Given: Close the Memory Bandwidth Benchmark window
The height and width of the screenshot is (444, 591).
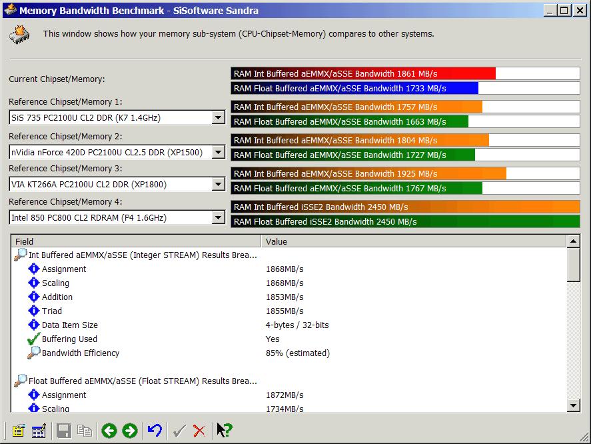Looking at the screenshot, I should (580, 10).
